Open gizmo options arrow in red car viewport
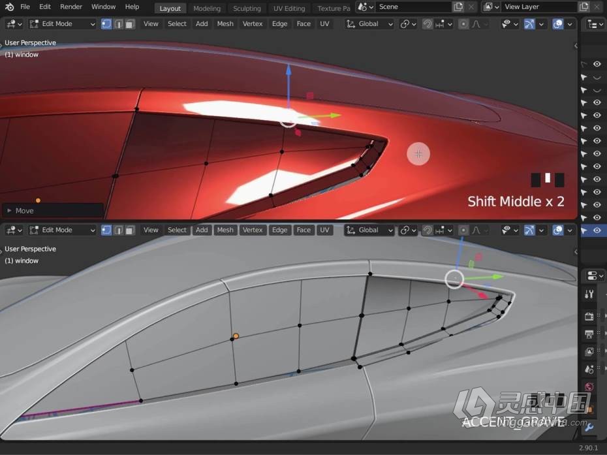 pyautogui.click(x=541, y=24)
